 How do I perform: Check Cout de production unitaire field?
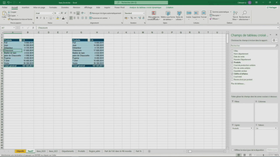point(232,65)
